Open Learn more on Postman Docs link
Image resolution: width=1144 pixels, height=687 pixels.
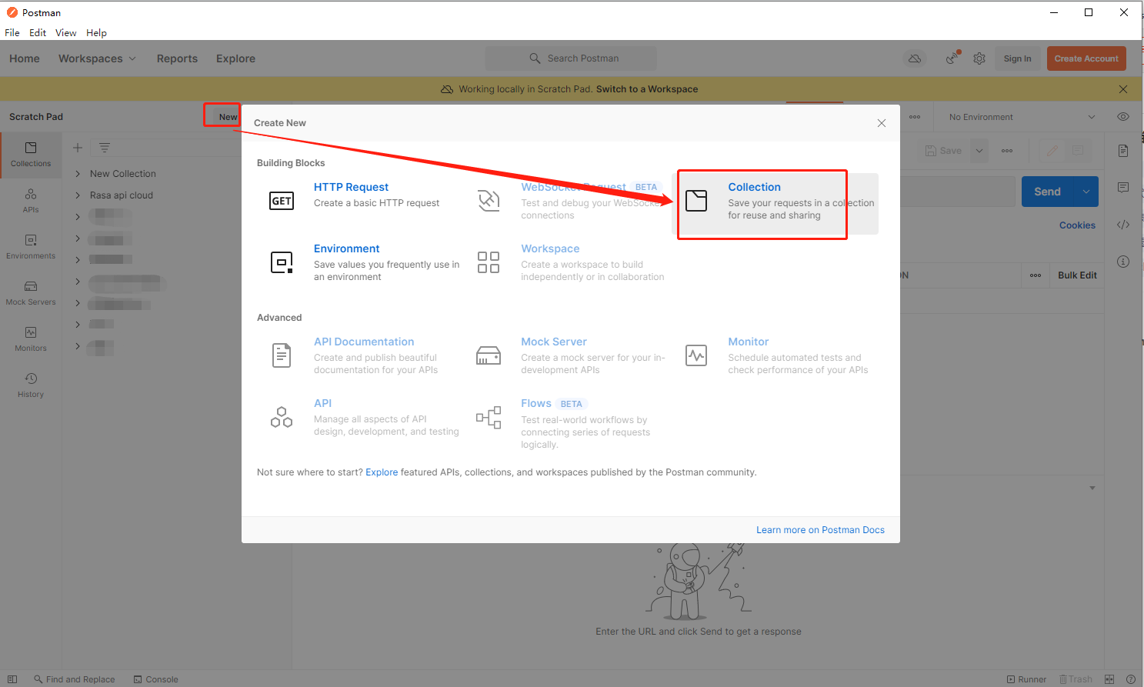[x=820, y=530]
